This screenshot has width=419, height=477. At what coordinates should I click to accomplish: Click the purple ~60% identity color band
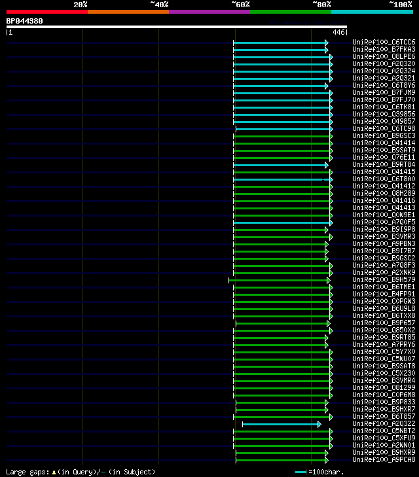(209, 12)
